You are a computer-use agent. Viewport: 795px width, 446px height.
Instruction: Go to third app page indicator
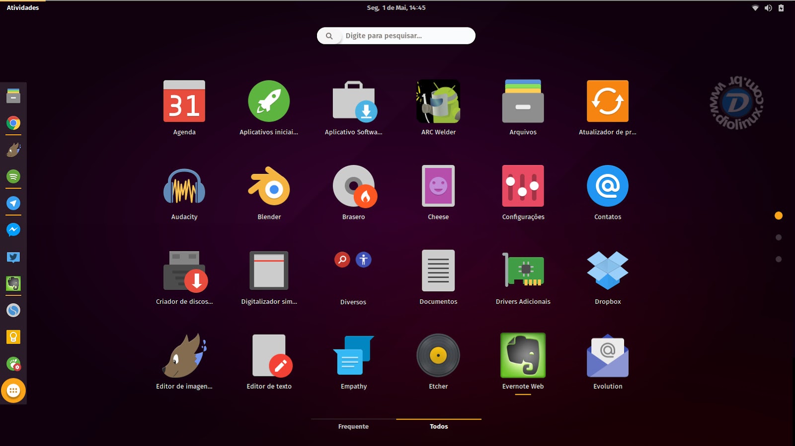pos(779,259)
